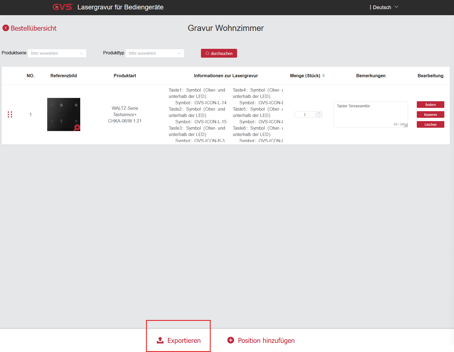Viewport: 454px width, 352px height.
Task: Click the red back arrow circle icon
Action: point(6,28)
